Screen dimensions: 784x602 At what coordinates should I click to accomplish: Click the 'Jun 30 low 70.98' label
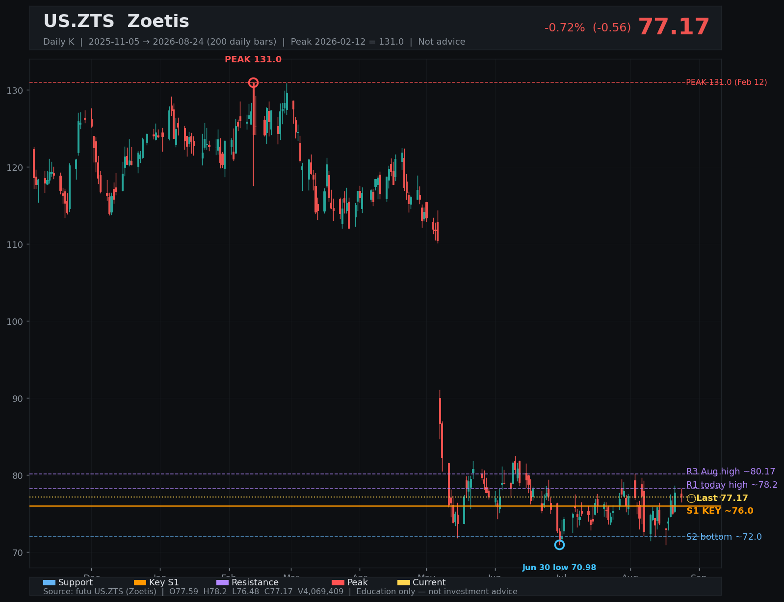point(559,568)
